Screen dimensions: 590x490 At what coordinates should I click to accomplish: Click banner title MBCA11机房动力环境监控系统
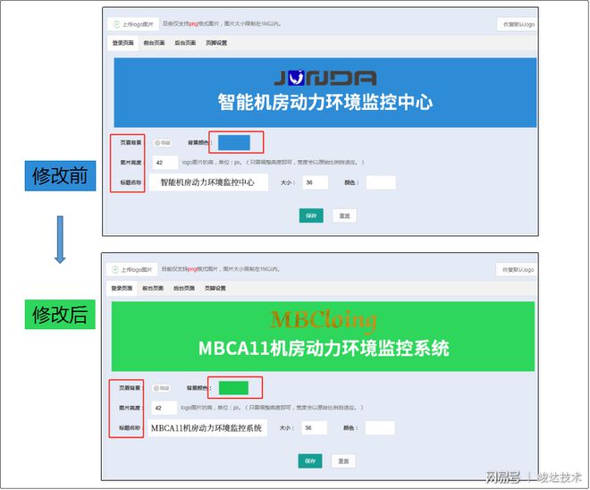(324, 348)
